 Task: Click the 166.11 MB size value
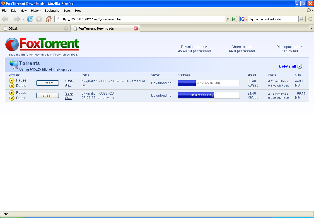[300, 95]
